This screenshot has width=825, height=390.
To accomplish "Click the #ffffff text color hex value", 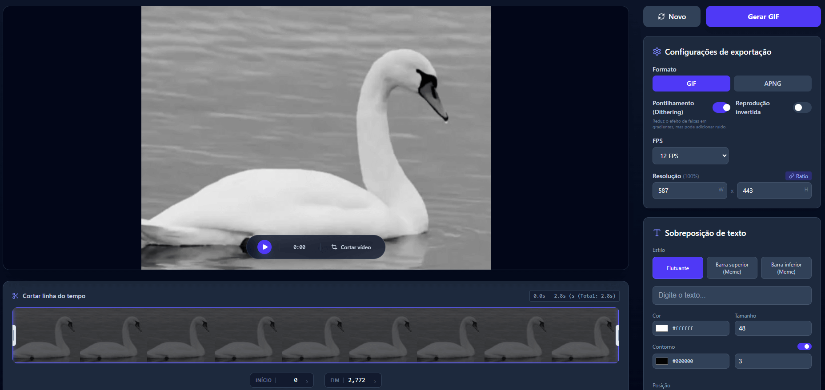I will [x=683, y=328].
